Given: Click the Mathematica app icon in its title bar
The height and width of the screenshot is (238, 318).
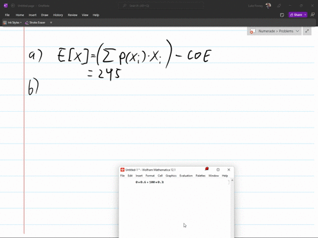Looking at the screenshot, I should [x=123, y=170].
